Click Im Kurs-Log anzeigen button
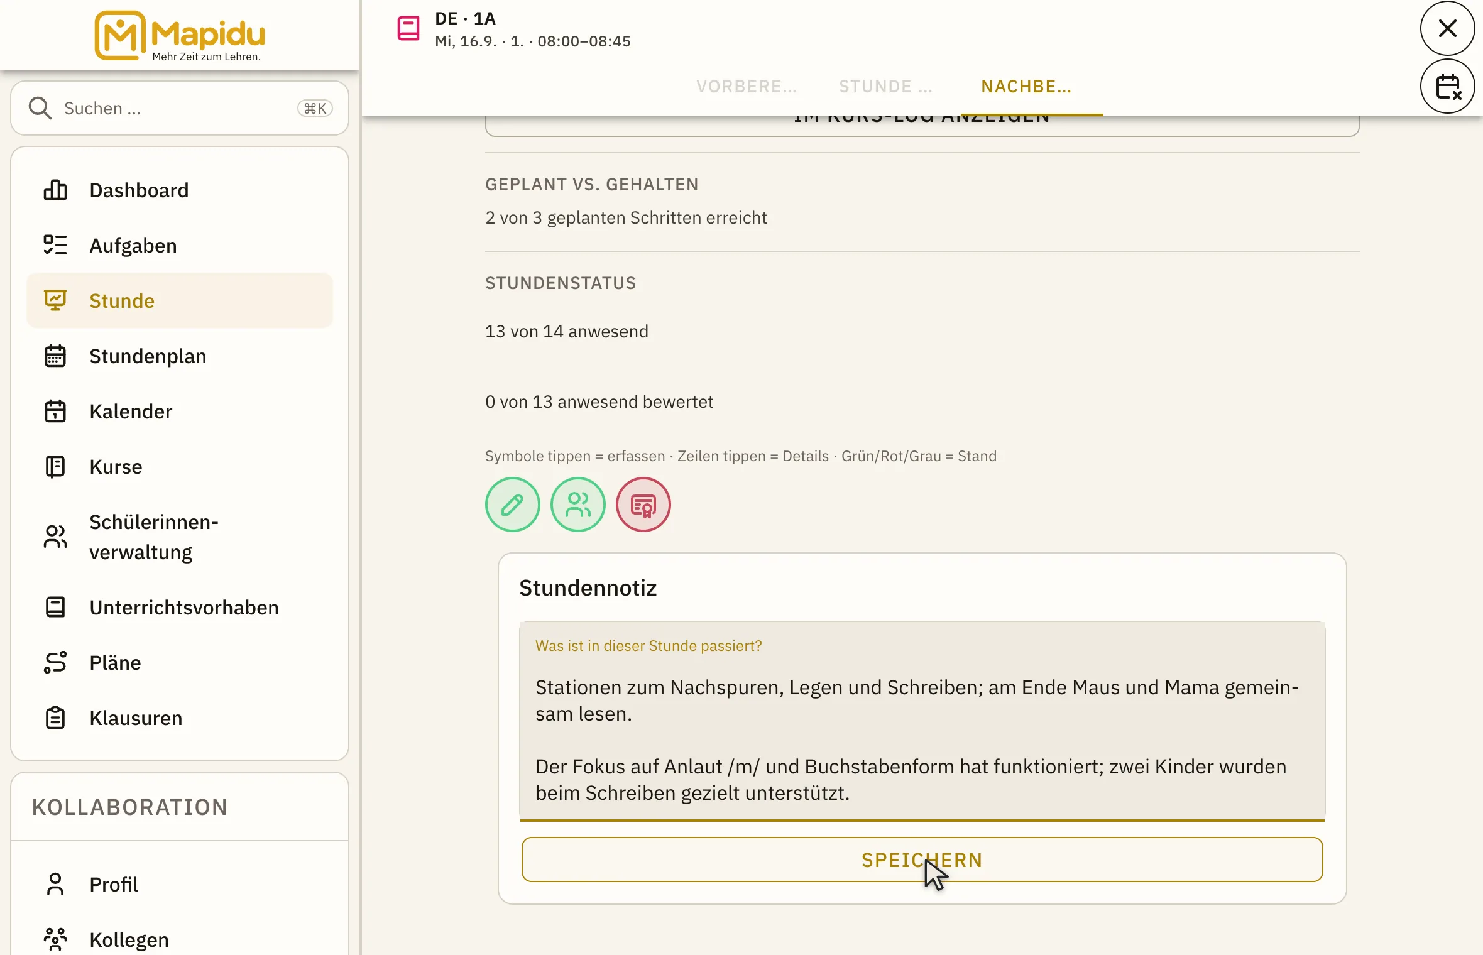1483x955 pixels. coord(922,124)
